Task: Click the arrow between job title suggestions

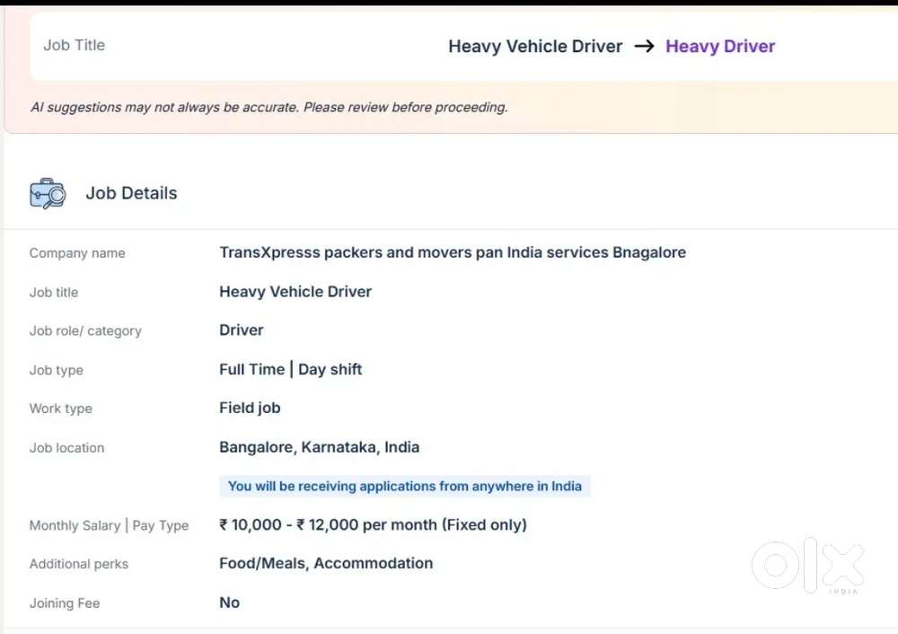Action: point(644,47)
